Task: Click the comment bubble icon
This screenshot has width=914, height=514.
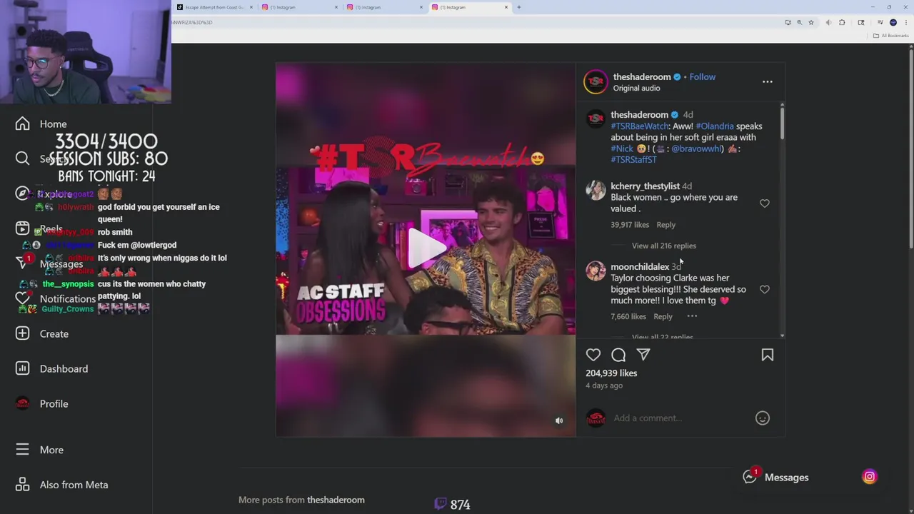Action: click(618, 355)
